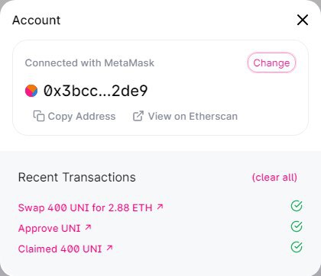
Task: Click the wallet address 0x3bcc...2de9
Action: click(x=96, y=91)
